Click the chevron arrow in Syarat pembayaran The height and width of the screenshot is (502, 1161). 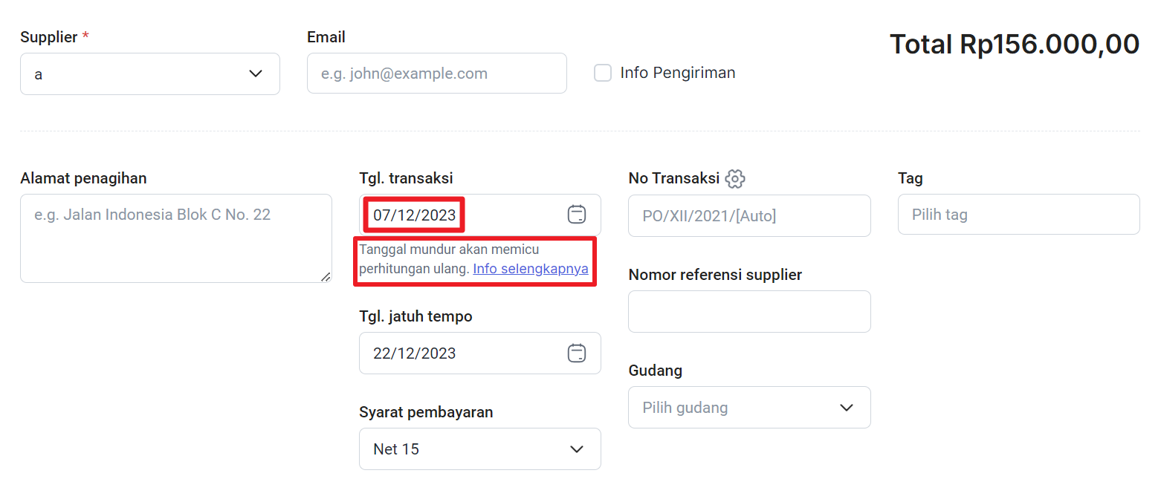pyautogui.click(x=576, y=449)
